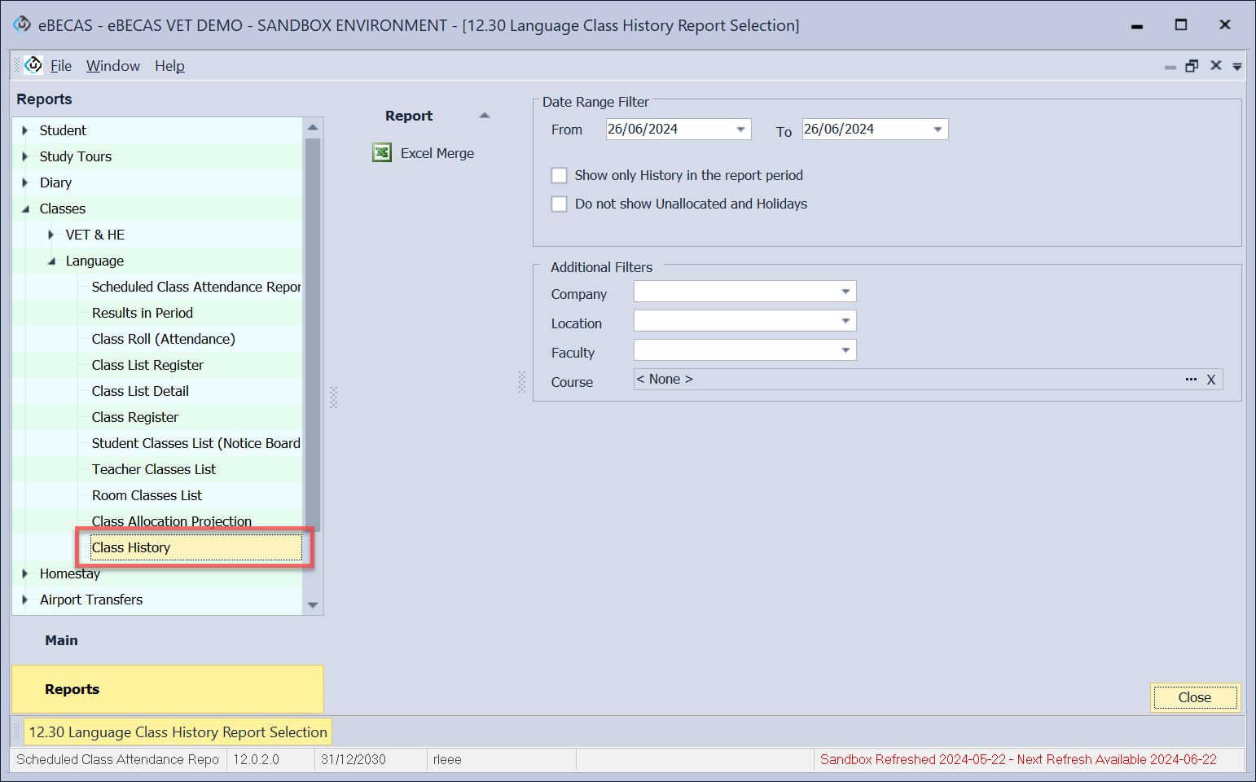Click the inner window restore icon
This screenshot has width=1256, height=782.
tap(1192, 66)
